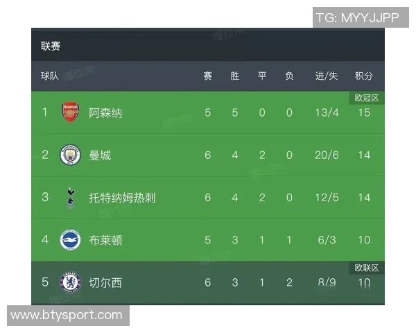Click the 欧冠区 Champions League zone badge
Viewport: 416px width, 333px height.
coord(367,99)
